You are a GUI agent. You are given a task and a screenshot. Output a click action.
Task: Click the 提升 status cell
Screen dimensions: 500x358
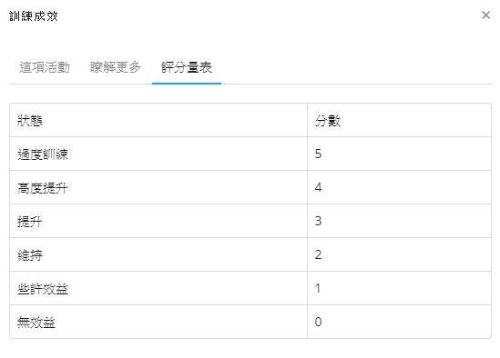pos(158,221)
